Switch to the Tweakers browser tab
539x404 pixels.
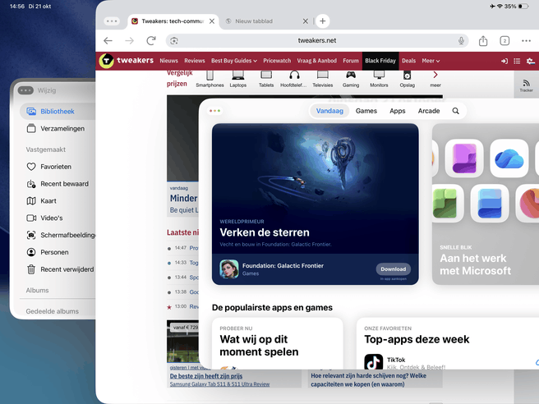pyautogui.click(x=173, y=21)
